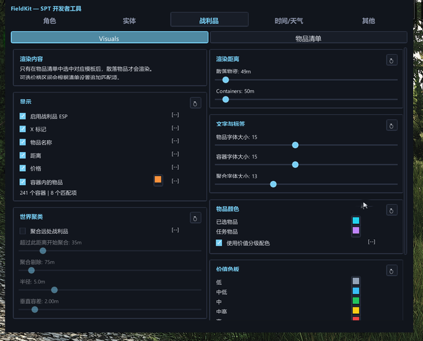Select the 战利品 tab
Viewport: 423px width, 341px height.
point(210,20)
